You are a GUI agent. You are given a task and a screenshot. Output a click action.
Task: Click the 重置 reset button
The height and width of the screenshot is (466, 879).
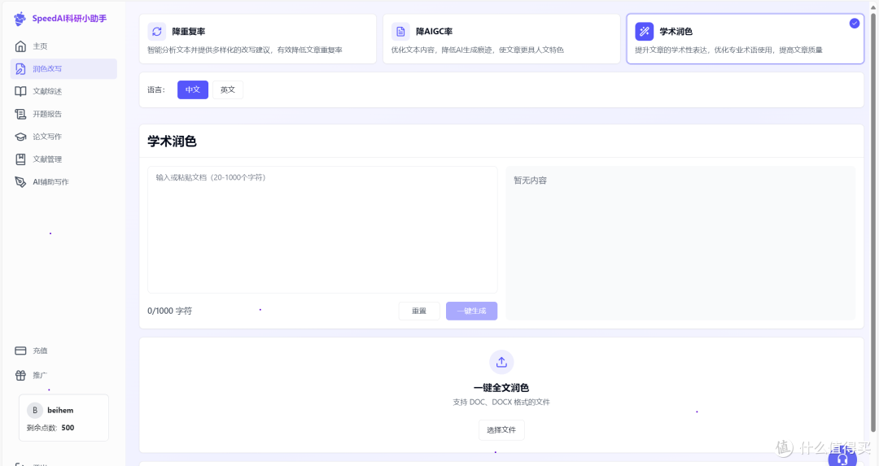point(419,311)
